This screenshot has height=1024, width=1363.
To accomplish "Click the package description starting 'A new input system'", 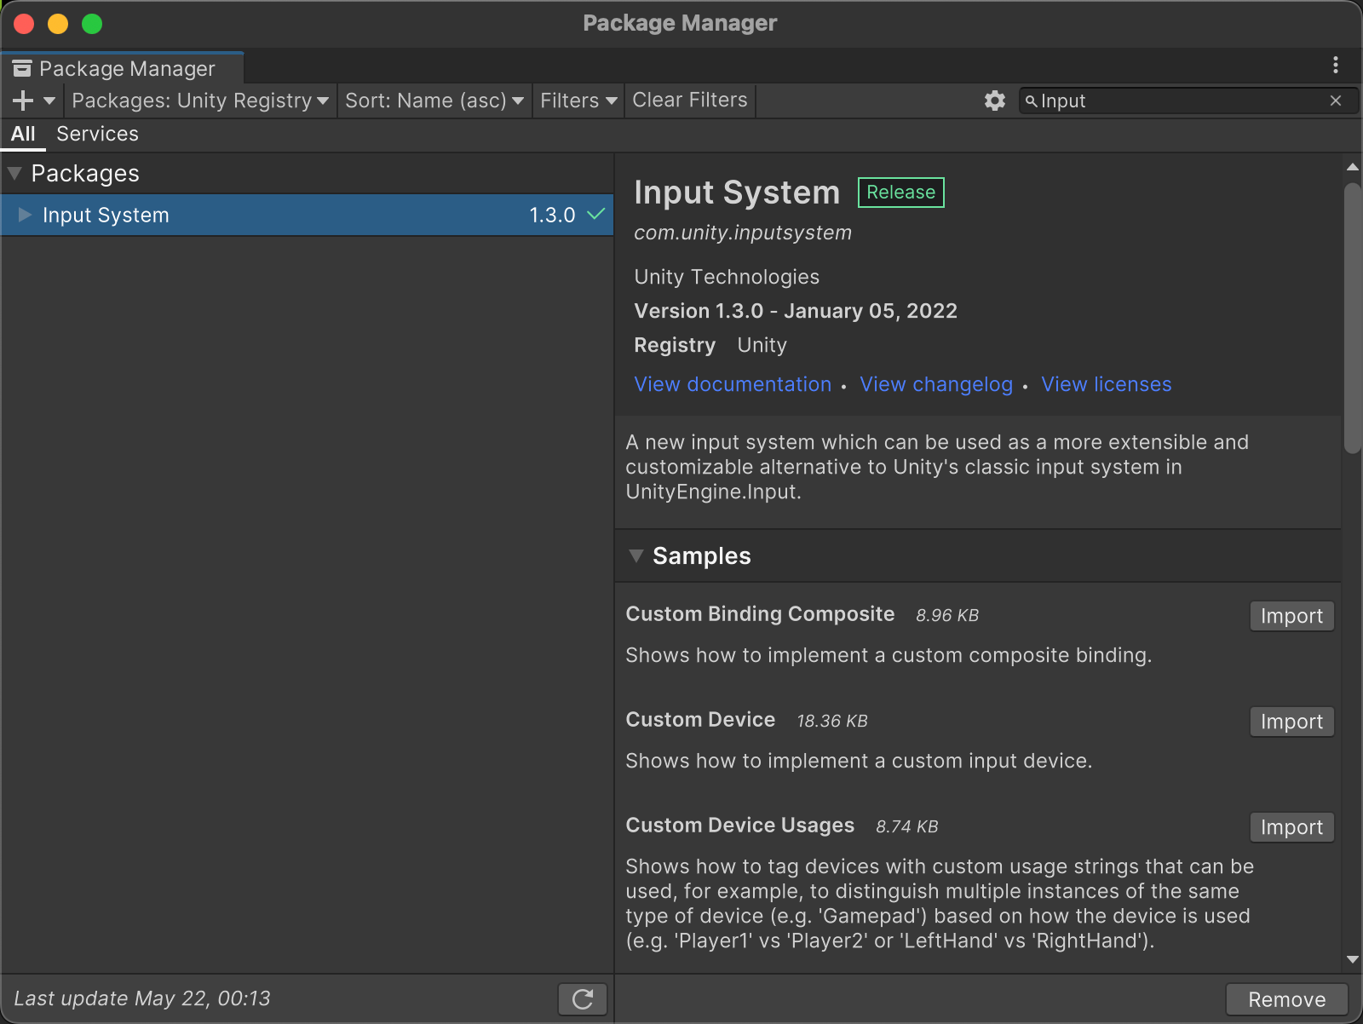I will coord(937,467).
